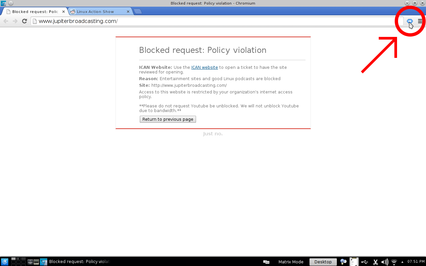Image resolution: width=426 pixels, height=266 pixels.
Task: Click the page icon in address bar
Action: pyautogui.click(x=35, y=21)
